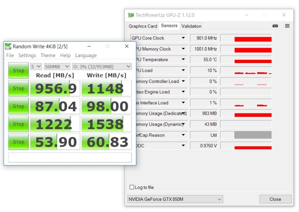
Task: Click the 0.9750 V VDDC value
Action: (x=204, y=146)
